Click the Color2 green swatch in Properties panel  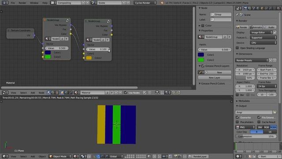[201, 60]
